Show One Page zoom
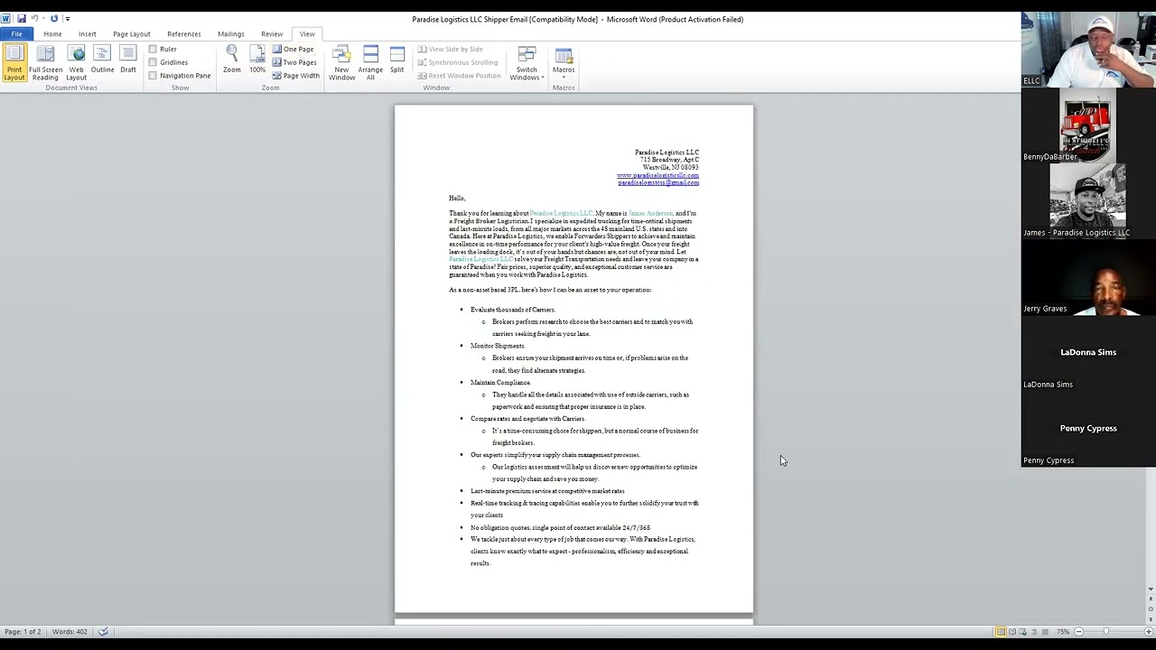This screenshot has height=650, width=1156. tap(294, 49)
